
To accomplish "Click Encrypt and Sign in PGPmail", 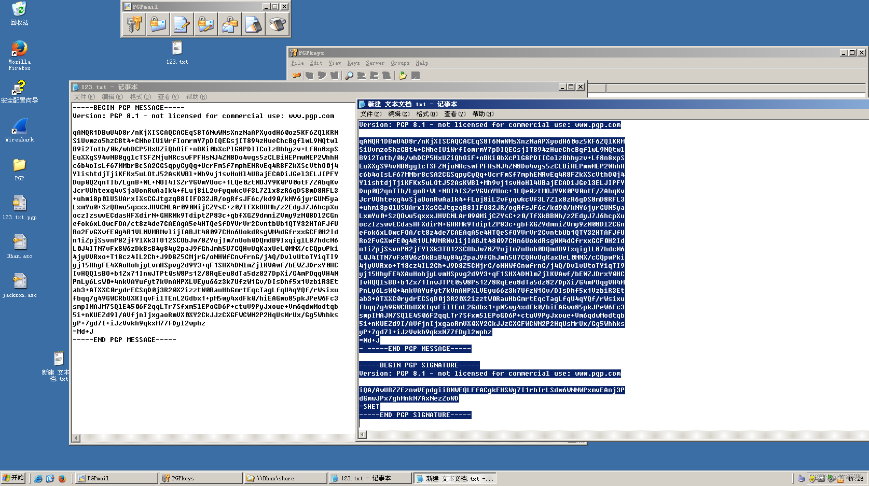I will coord(205,24).
